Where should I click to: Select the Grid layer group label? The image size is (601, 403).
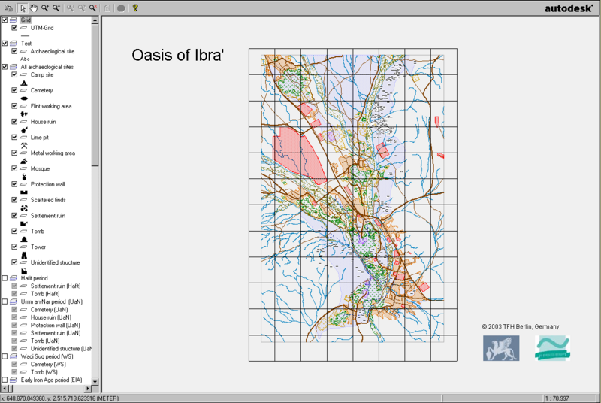click(x=26, y=20)
